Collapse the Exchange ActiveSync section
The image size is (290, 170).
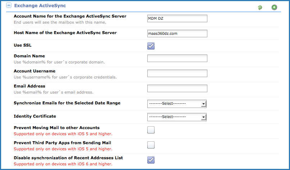coord(9,5)
